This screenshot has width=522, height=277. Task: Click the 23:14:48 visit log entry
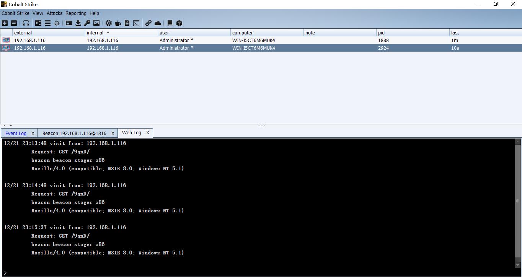click(65, 185)
